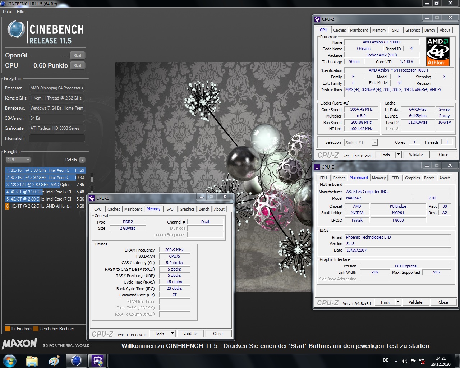Click Close button in Memory CPU-Z window
460x368 pixels.
(x=218, y=334)
